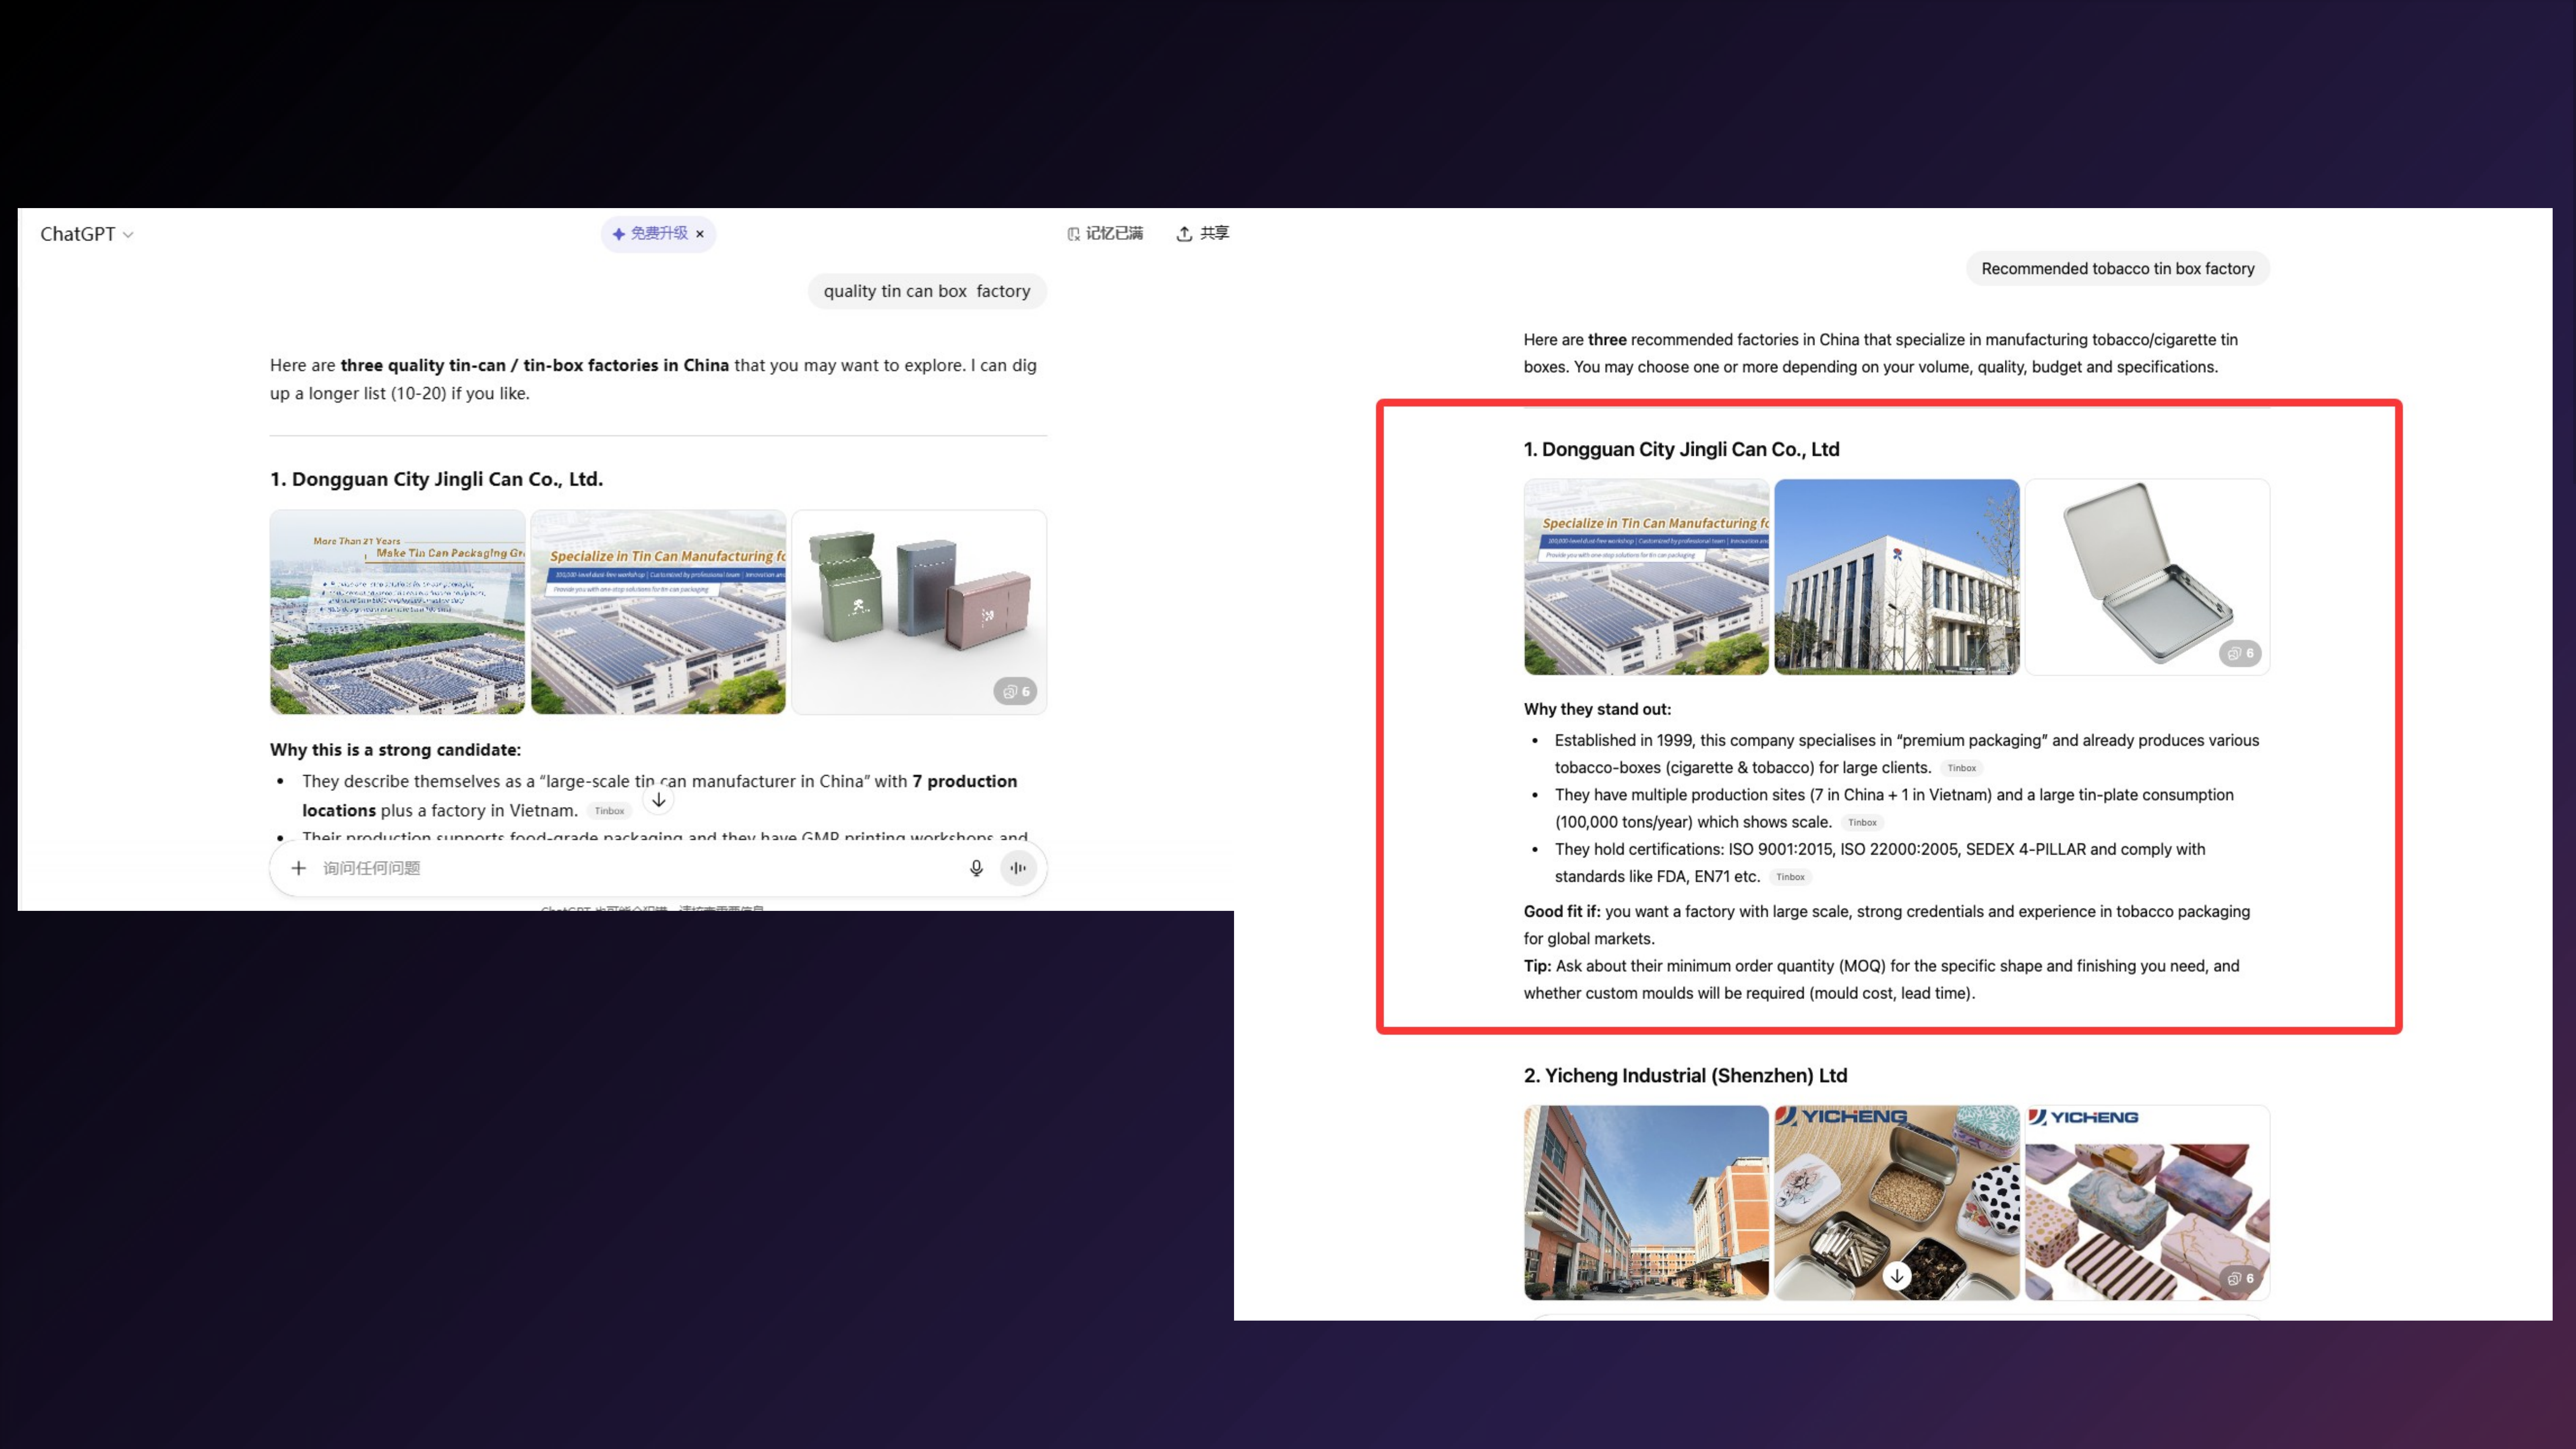Open Tinbox citation after Vietnam factory text
This screenshot has height=1449, width=2576.
(609, 811)
